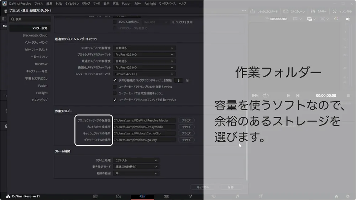Open the viewer hamburger options menu icon

[x=348, y=95]
